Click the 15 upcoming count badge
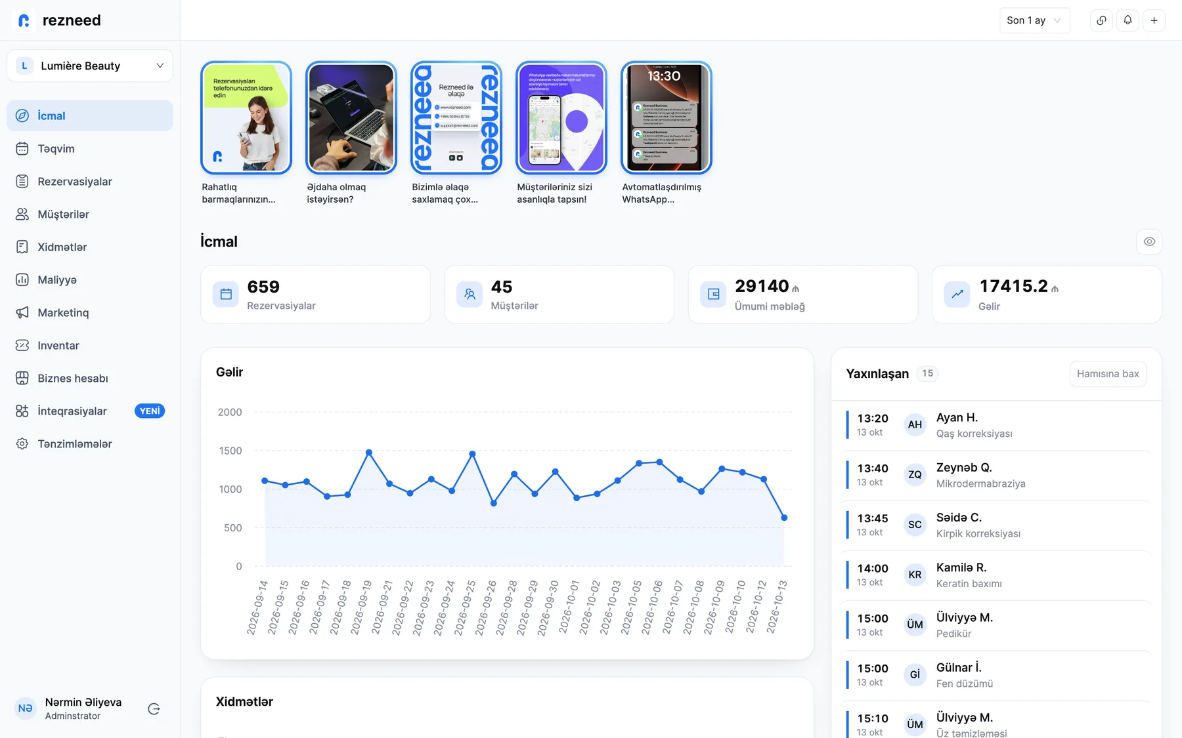This screenshot has height=738, width=1182. (x=927, y=373)
